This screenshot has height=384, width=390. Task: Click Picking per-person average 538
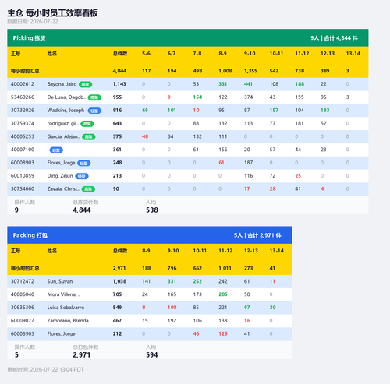(152, 210)
